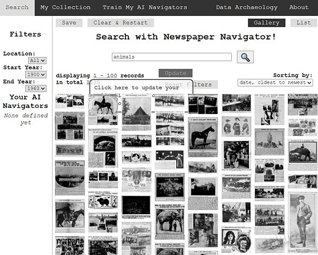
Task: Switch to List view
Action: coord(304,23)
